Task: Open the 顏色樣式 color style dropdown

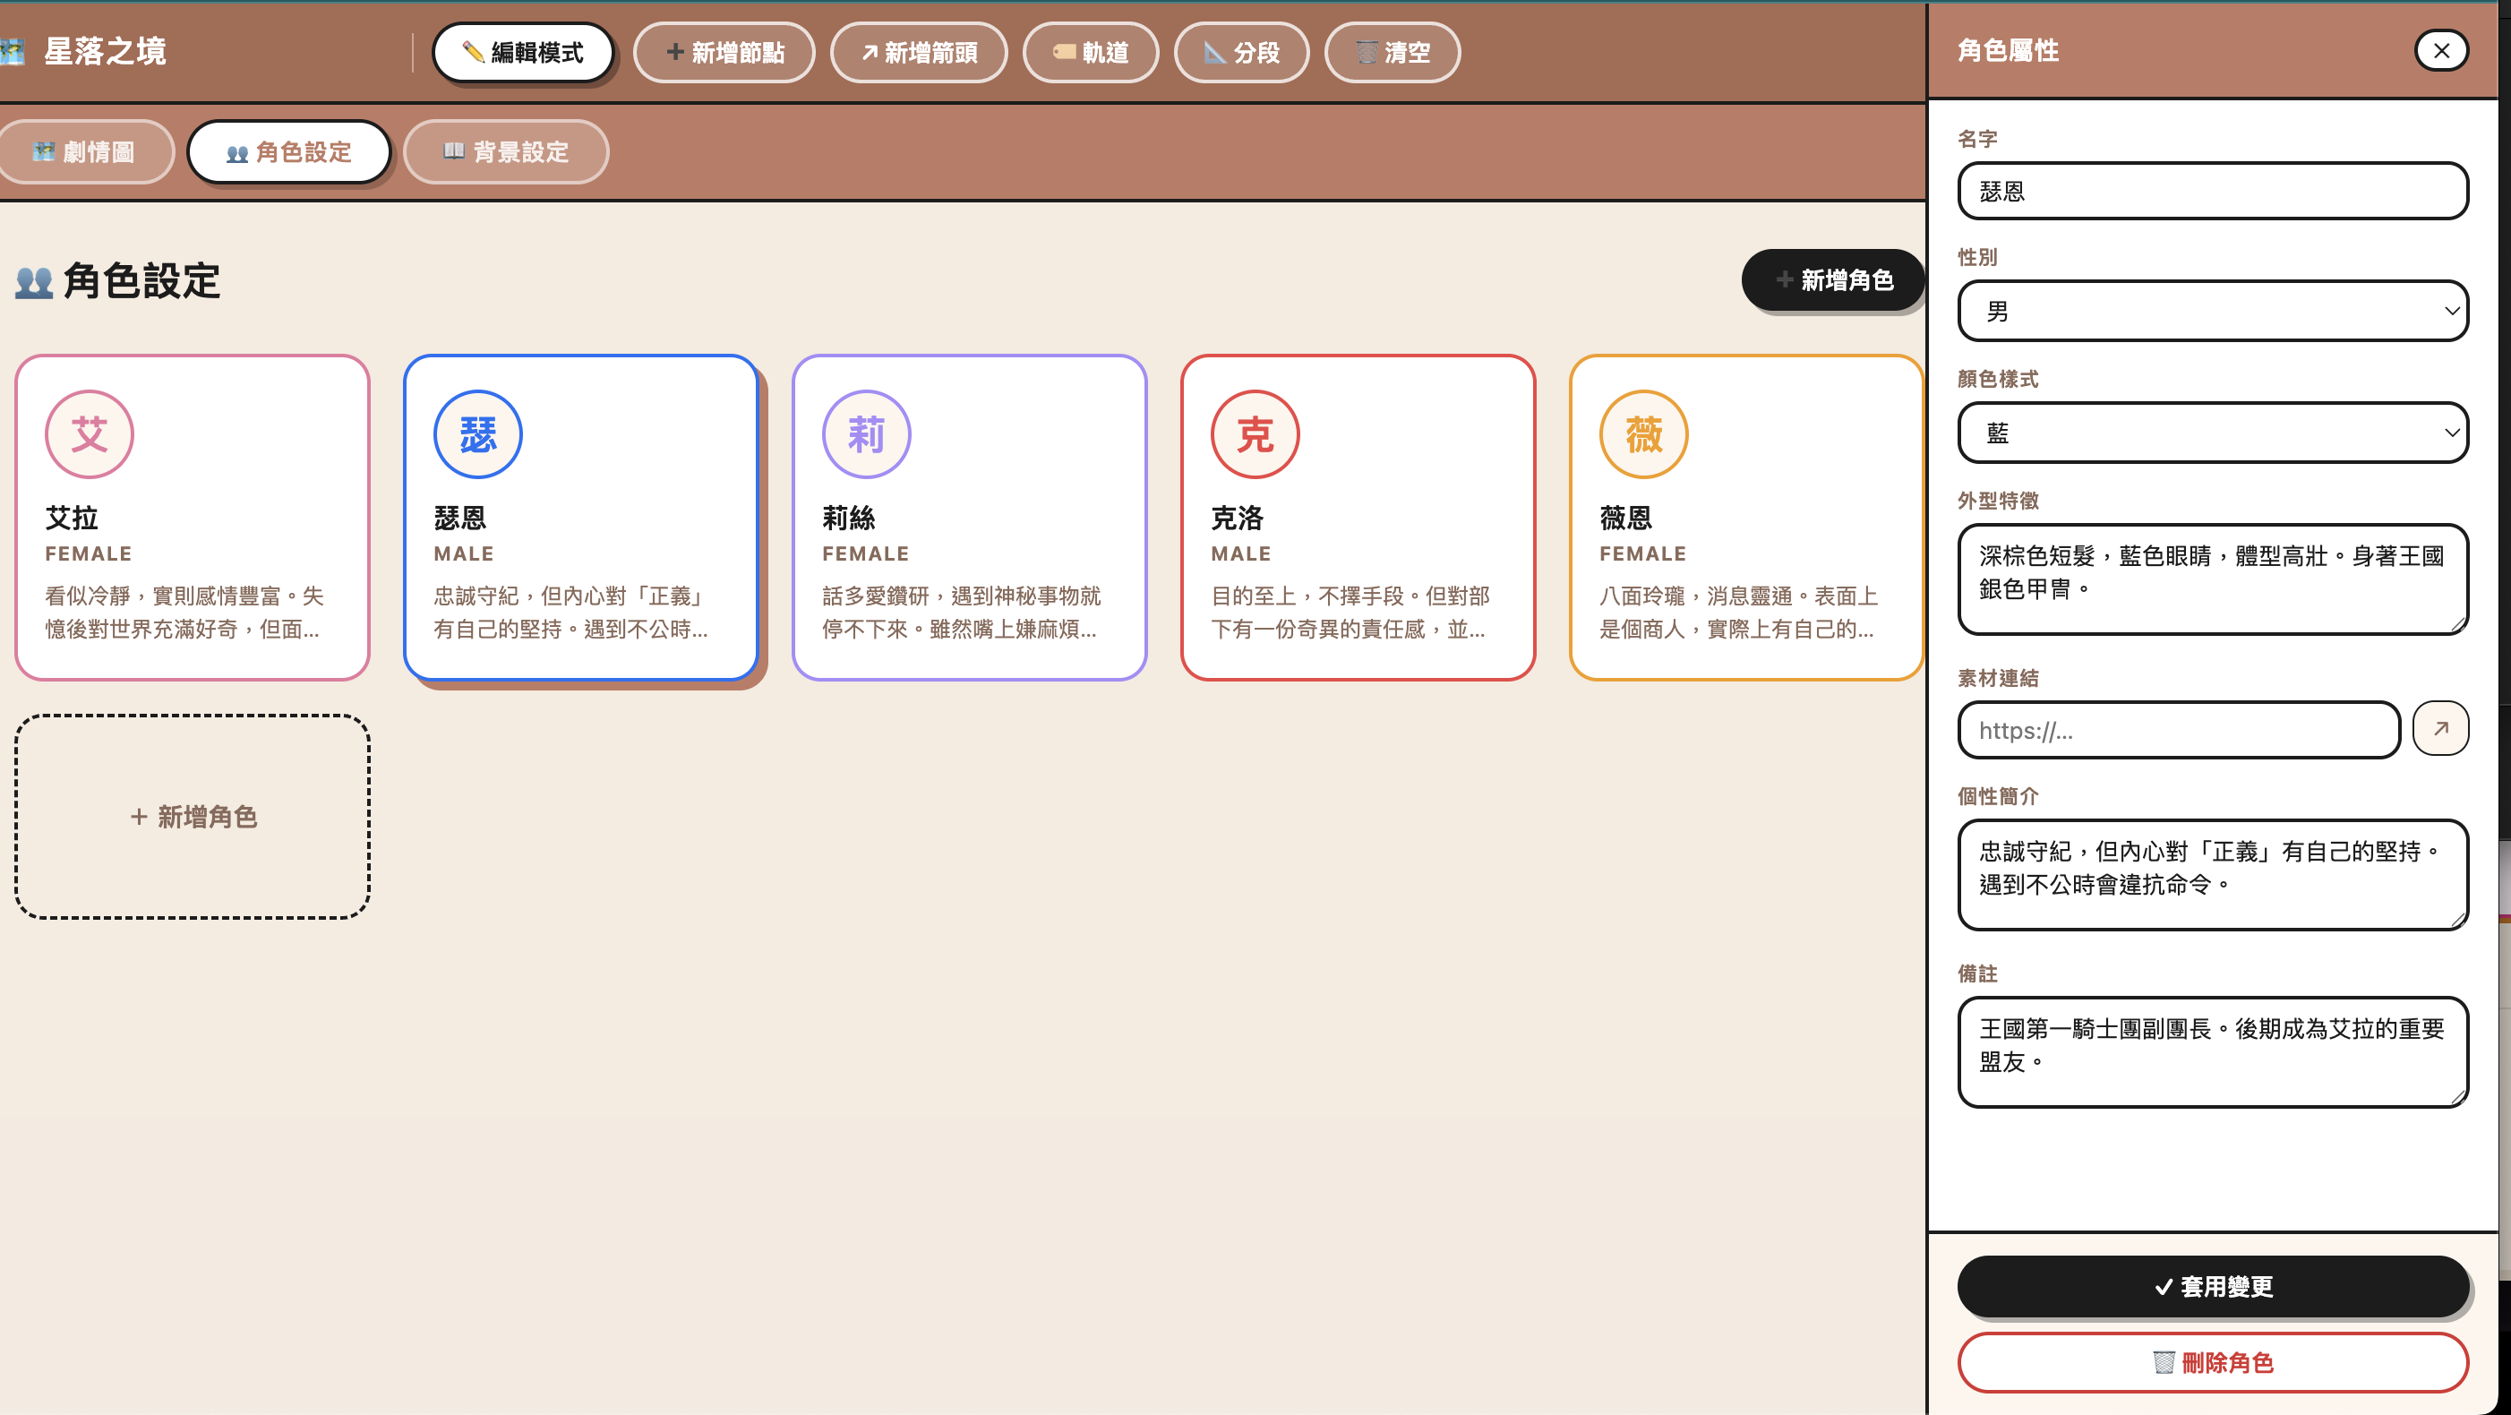Action: click(x=2212, y=433)
